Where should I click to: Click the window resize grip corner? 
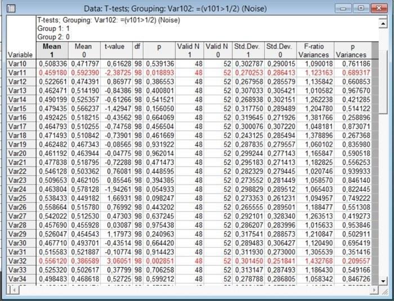point(384,291)
